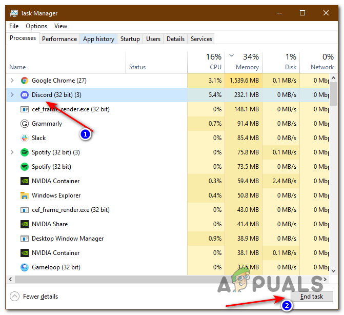Viewport: 344px width, 315px height.
Task: Click the Google Chrome process icon
Action: [25, 81]
